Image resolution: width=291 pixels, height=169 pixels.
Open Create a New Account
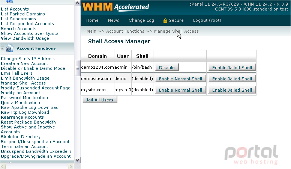click(24, 63)
